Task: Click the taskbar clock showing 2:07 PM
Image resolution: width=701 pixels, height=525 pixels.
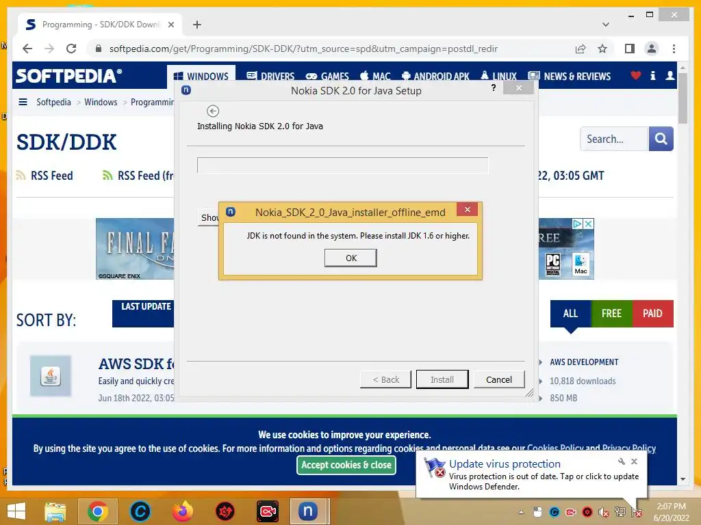Action: (x=671, y=512)
